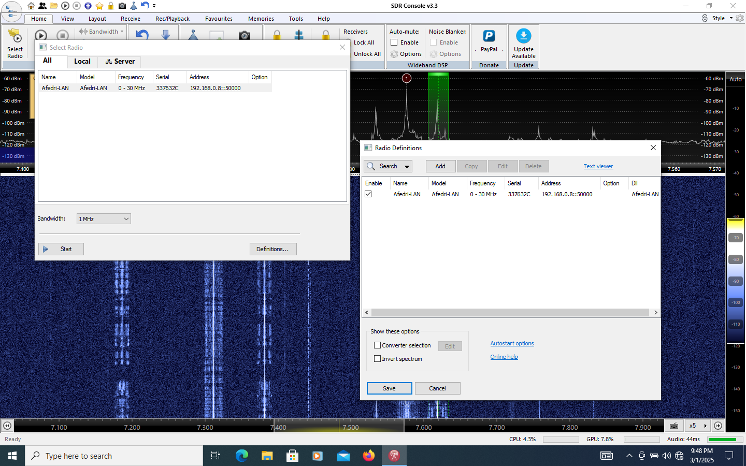The height and width of the screenshot is (466, 746).
Task: Check the Invert spectrum option
Action: pos(377,359)
